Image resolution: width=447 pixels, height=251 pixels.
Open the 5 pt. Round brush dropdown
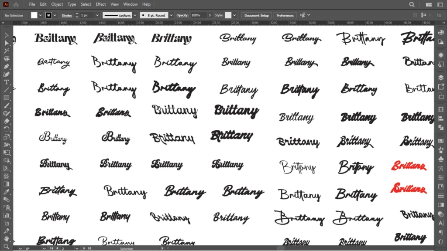(171, 15)
